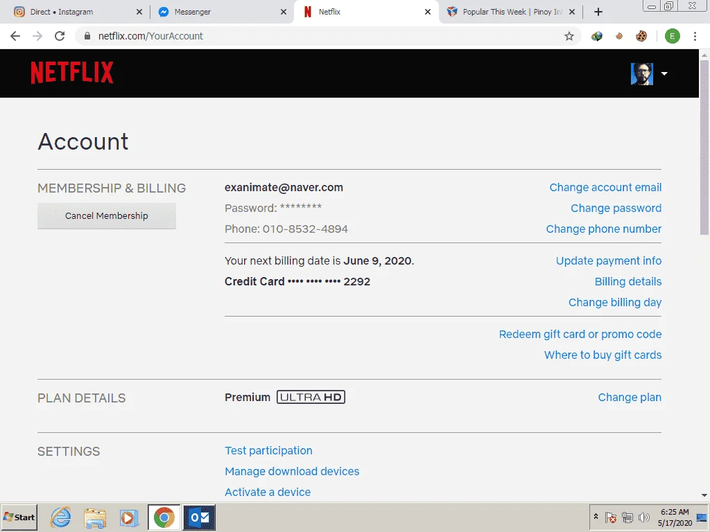The image size is (710, 532).
Task: Open Change phone number link
Action: 604,229
